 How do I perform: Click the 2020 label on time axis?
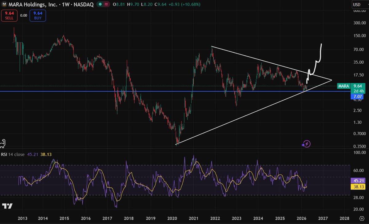click(172, 218)
